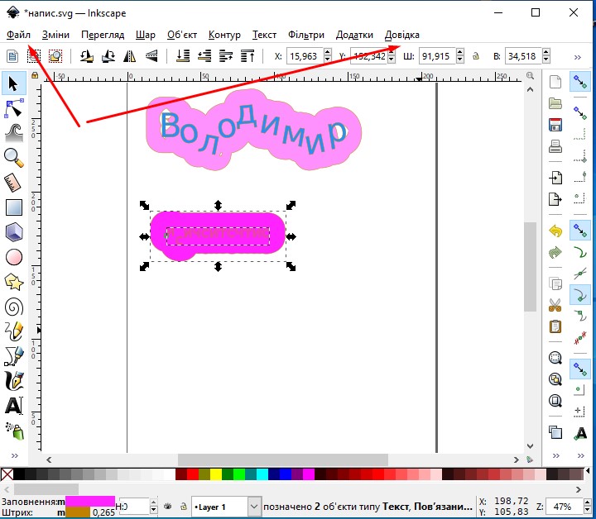
Task: Select the Spray tool
Action: coord(14,431)
